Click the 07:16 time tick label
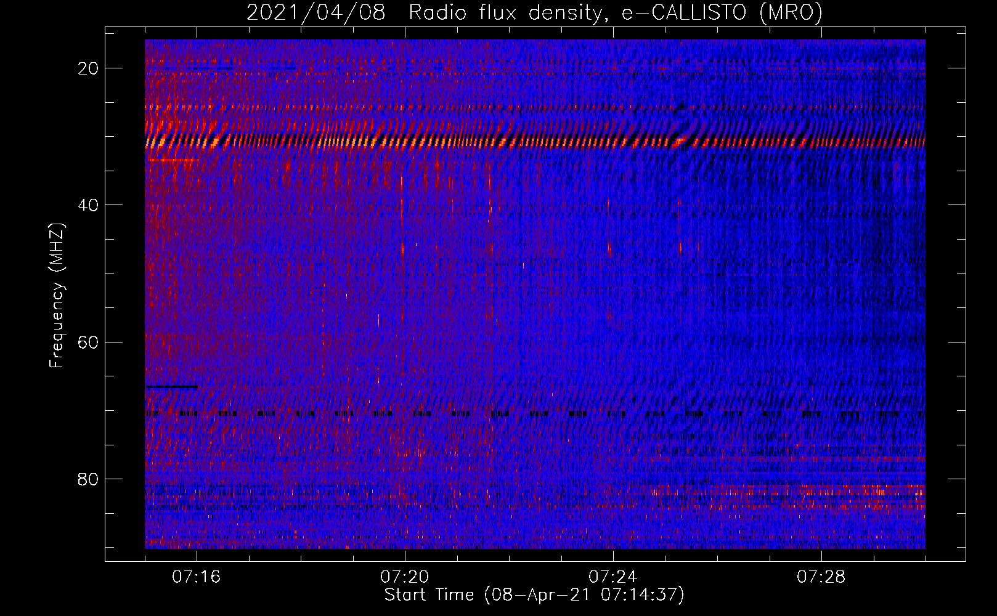 tap(197, 577)
